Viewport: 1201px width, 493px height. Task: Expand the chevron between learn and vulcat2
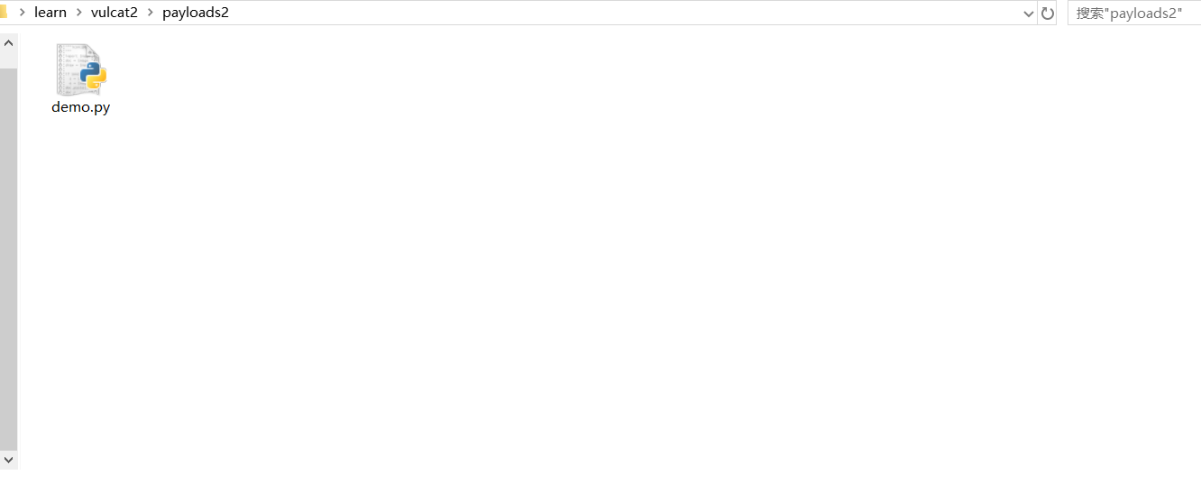(78, 13)
